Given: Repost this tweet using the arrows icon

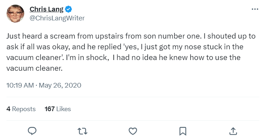Looking at the screenshot, I should tap(82, 131).
